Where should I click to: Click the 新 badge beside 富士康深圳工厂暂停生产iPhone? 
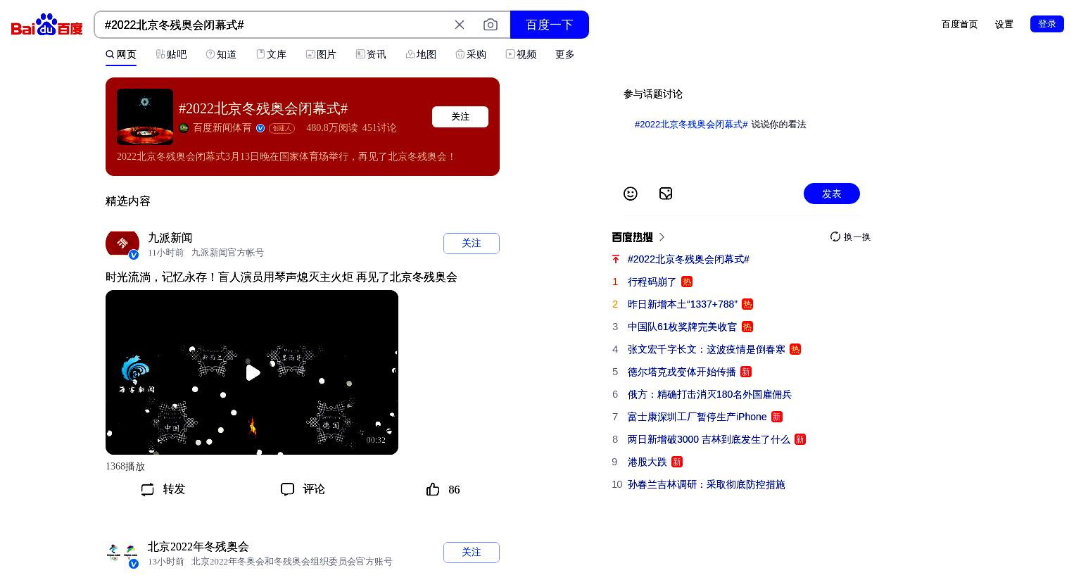tap(777, 417)
